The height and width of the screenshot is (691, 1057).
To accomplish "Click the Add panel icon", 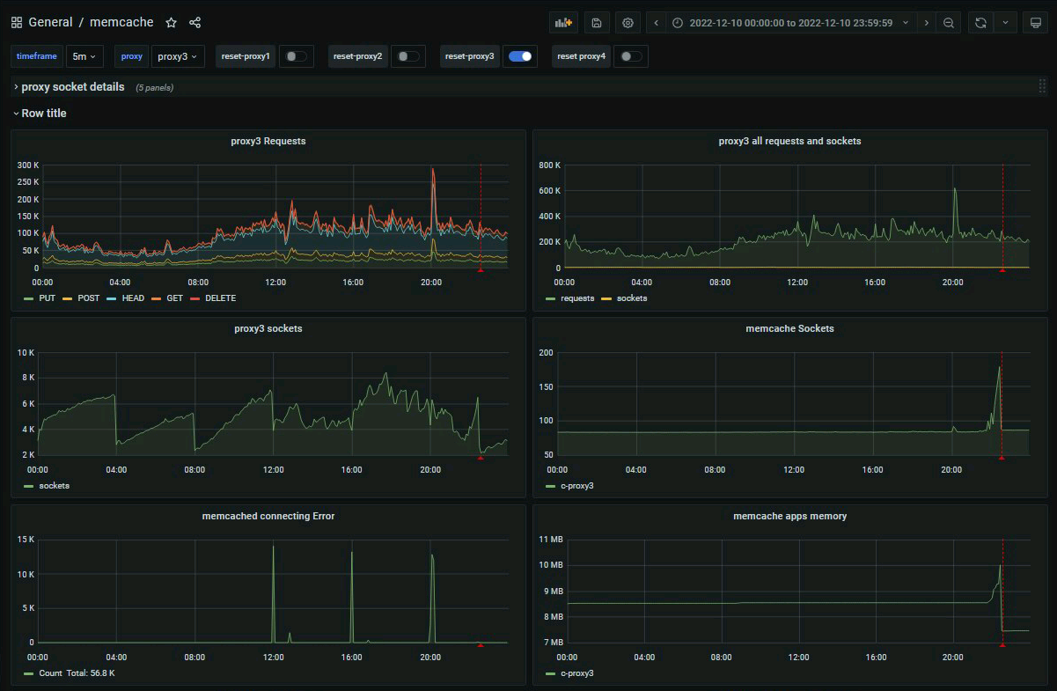I will (563, 23).
